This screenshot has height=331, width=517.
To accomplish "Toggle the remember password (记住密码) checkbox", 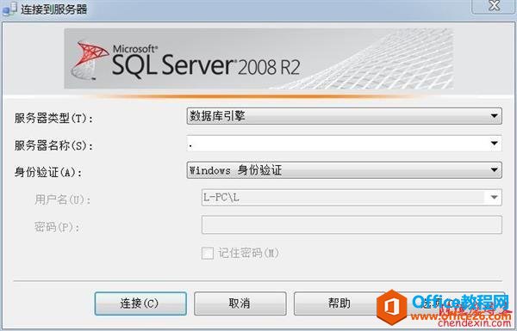I will [208, 254].
